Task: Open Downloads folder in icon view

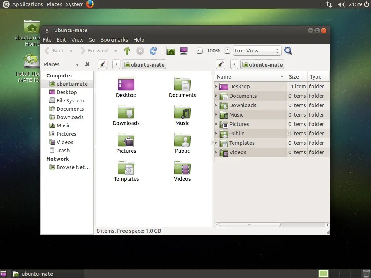Action: 126,115
